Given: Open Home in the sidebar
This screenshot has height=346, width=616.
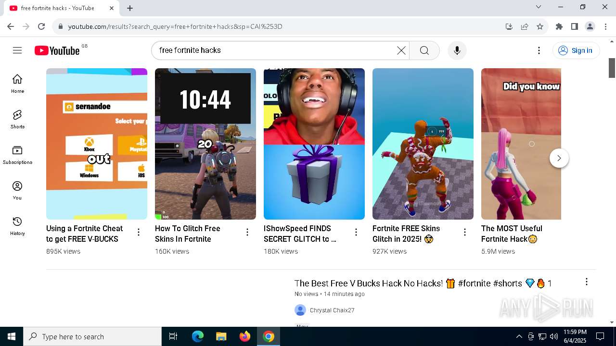Looking at the screenshot, I should pos(17,83).
